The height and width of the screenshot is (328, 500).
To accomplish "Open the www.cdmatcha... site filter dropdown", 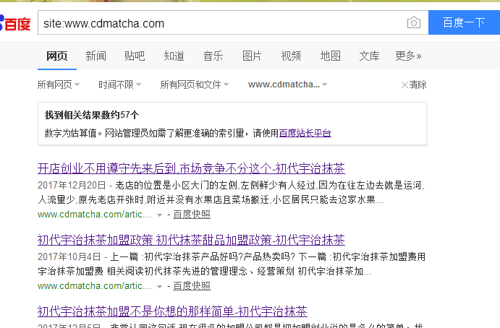I will (x=288, y=85).
